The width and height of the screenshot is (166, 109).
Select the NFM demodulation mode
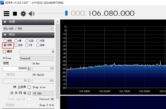click(7, 41)
